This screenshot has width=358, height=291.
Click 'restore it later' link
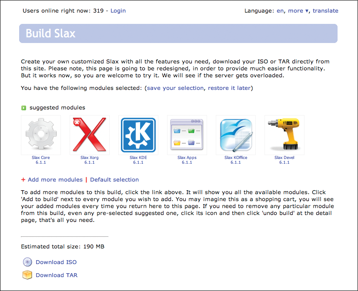(x=229, y=88)
